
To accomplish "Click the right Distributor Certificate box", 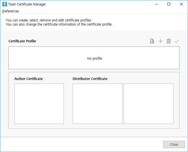I will (x=149, y=104).
